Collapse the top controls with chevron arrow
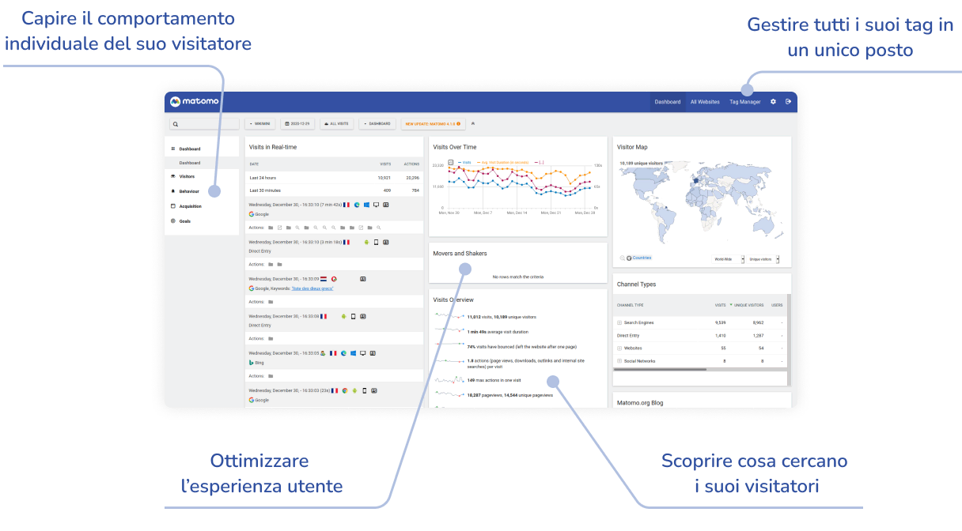The image size is (962, 531). 472,124
